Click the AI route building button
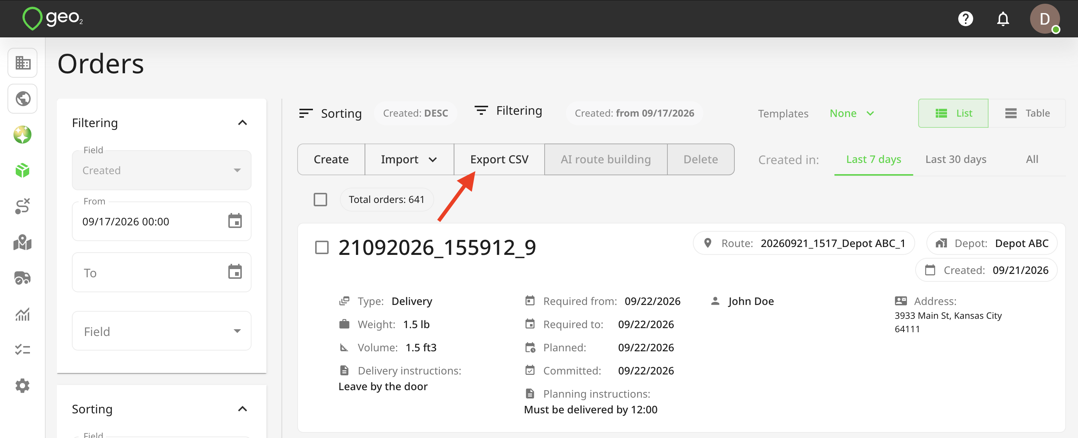 point(605,159)
